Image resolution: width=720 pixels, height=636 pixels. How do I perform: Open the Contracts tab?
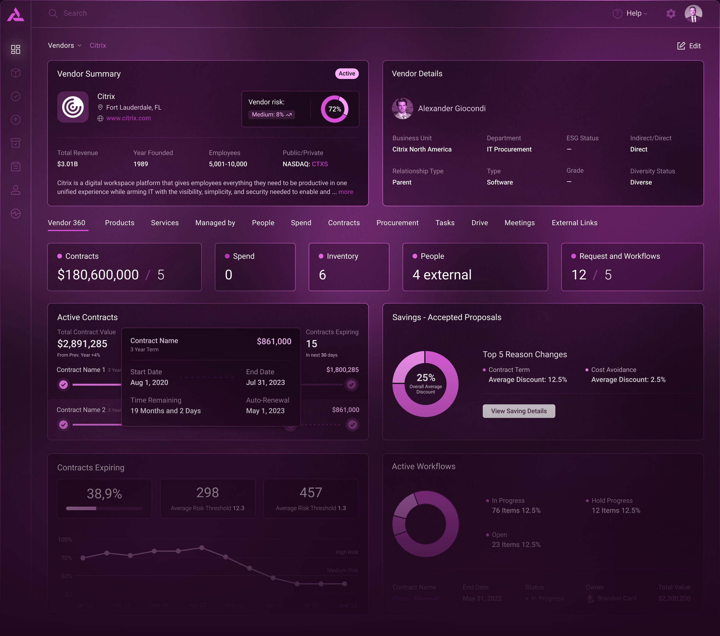pyautogui.click(x=344, y=223)
